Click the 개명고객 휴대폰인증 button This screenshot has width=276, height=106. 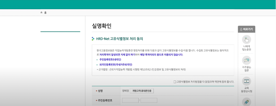point(142,91)
